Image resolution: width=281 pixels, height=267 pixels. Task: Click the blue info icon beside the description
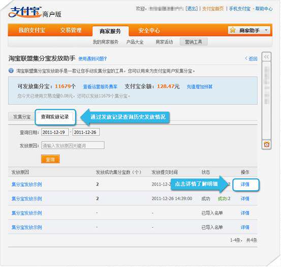[11, 71]
